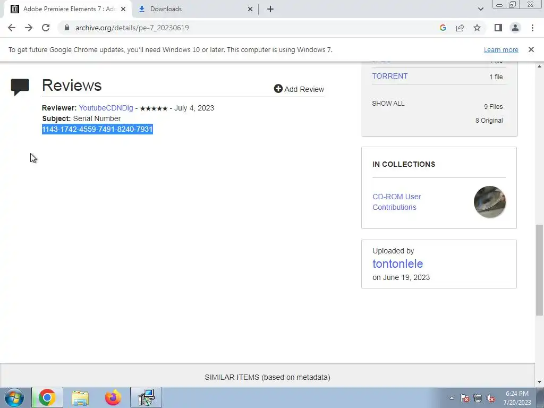The image size is (544, 408).
Task: View site security lock information
Action: (x=67, y=28)
